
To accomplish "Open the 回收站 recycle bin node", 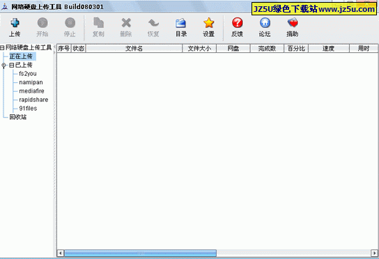I will [18, 117].
